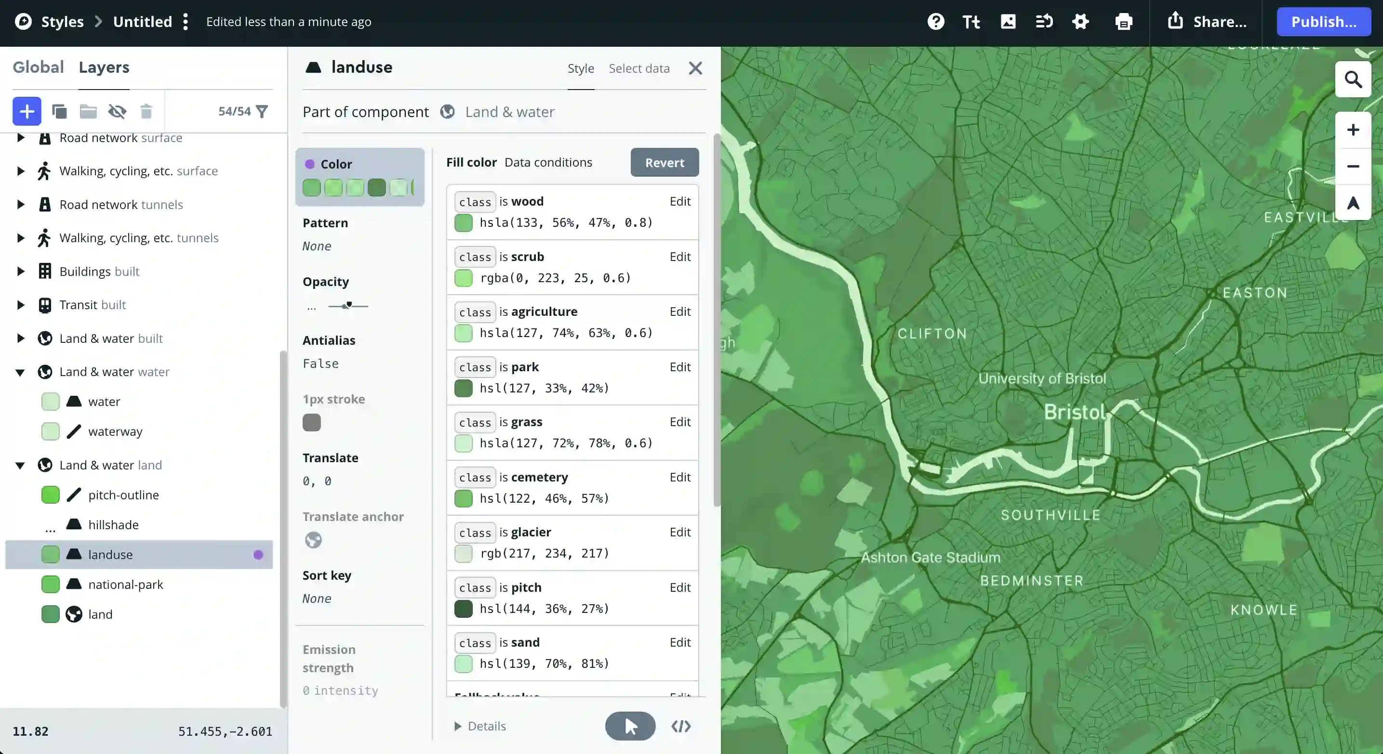Expand Walking, cycling, etc. tunnels group
Viewport: 1383px width, 754px height.
(20, 237)
